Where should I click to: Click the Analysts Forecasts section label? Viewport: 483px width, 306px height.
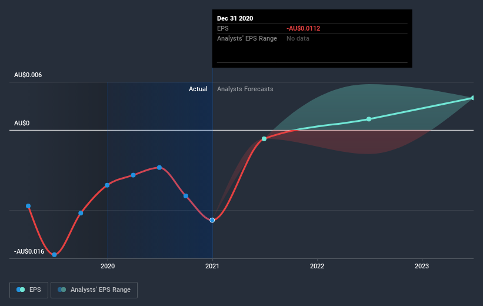point(245,89)
